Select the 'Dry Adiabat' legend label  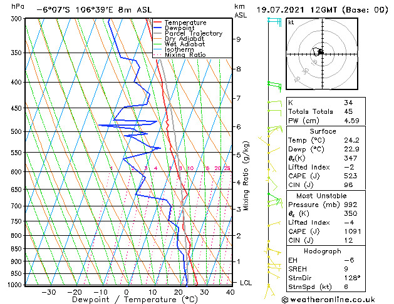tap(184, 39)
